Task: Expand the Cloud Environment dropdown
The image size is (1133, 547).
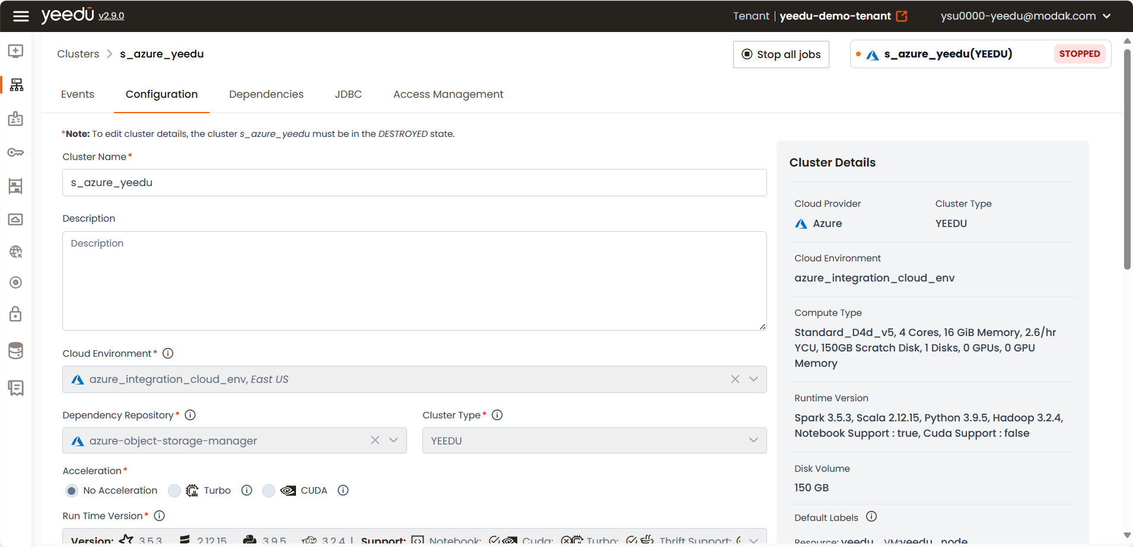Action: (x=753, y=379)
